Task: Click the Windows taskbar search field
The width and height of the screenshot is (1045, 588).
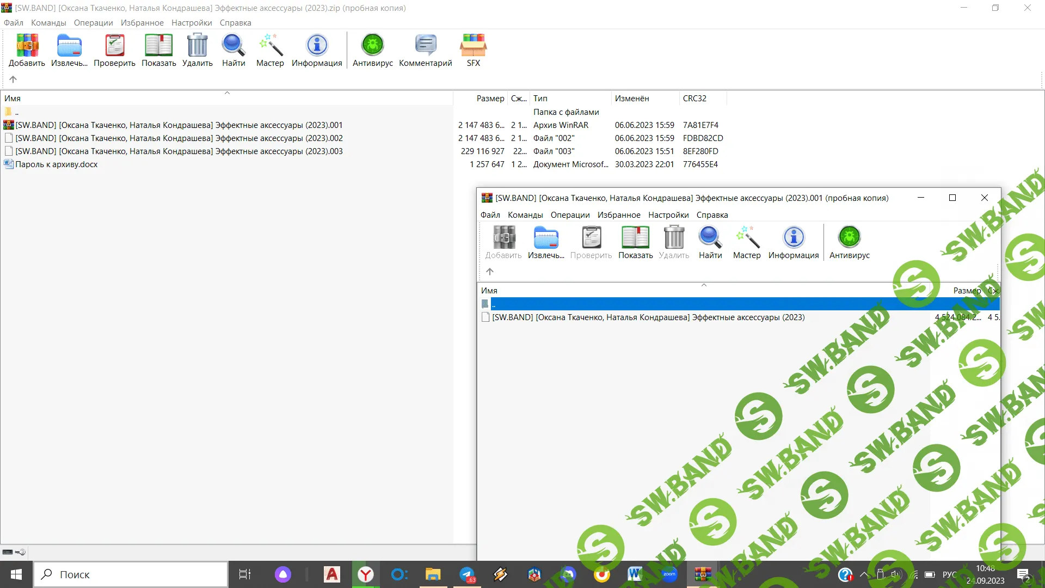Action: tap(131, 574)
